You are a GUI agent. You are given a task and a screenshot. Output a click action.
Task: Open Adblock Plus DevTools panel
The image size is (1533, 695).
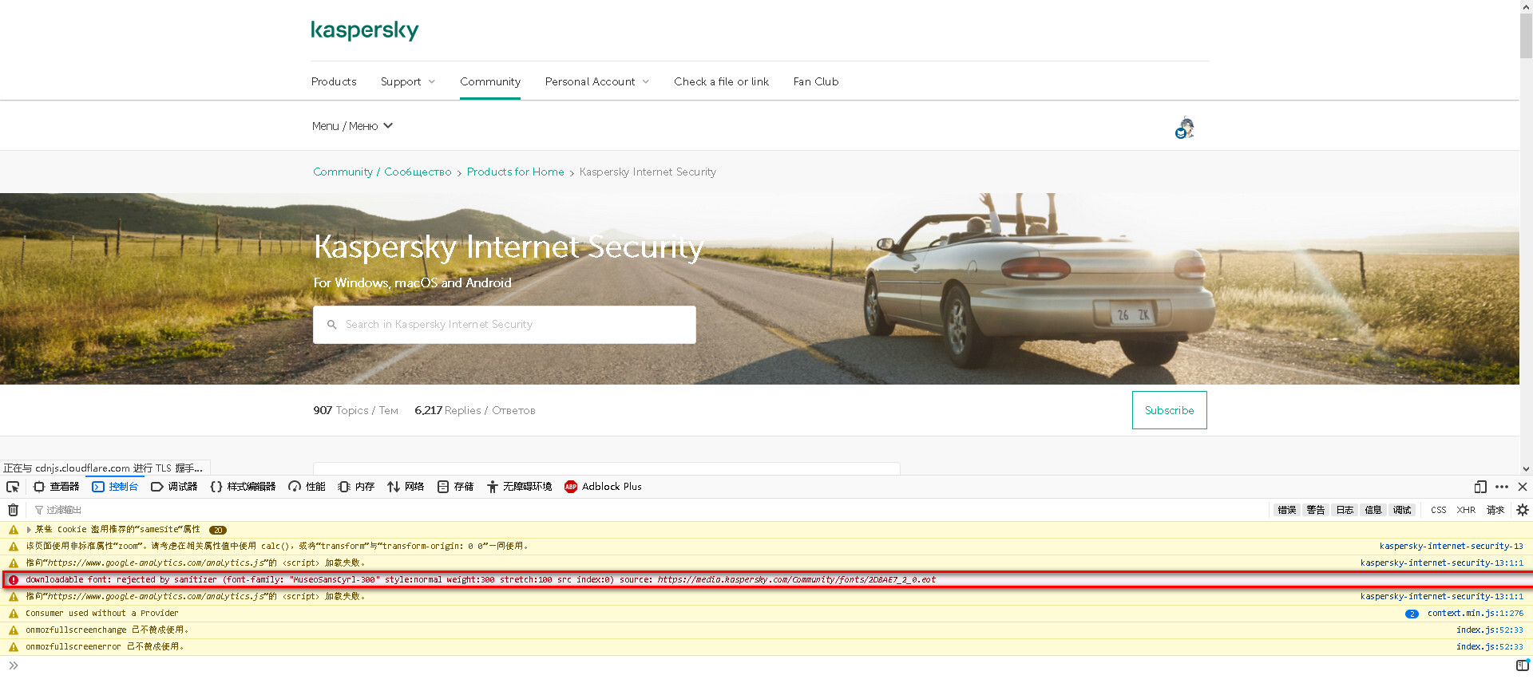click(603, 487)
